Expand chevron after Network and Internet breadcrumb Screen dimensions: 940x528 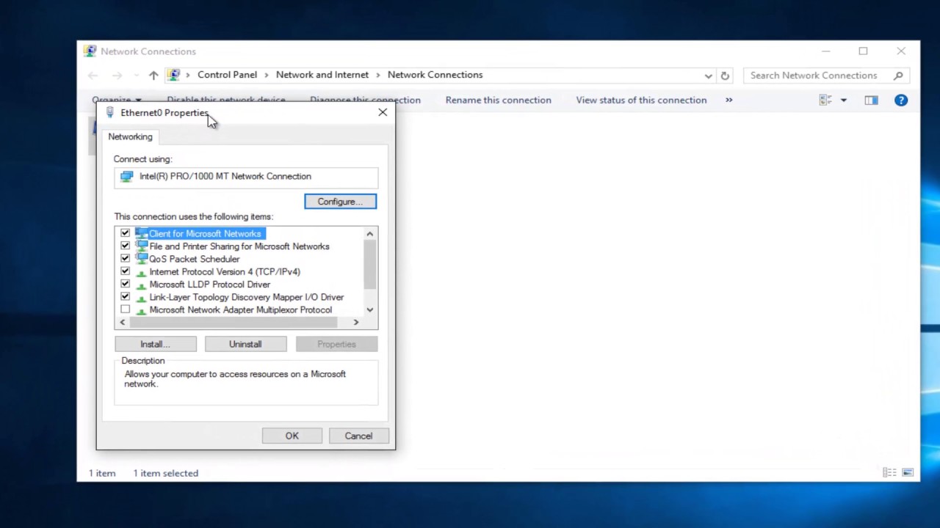pyautogui.click(x=378, y=75)
